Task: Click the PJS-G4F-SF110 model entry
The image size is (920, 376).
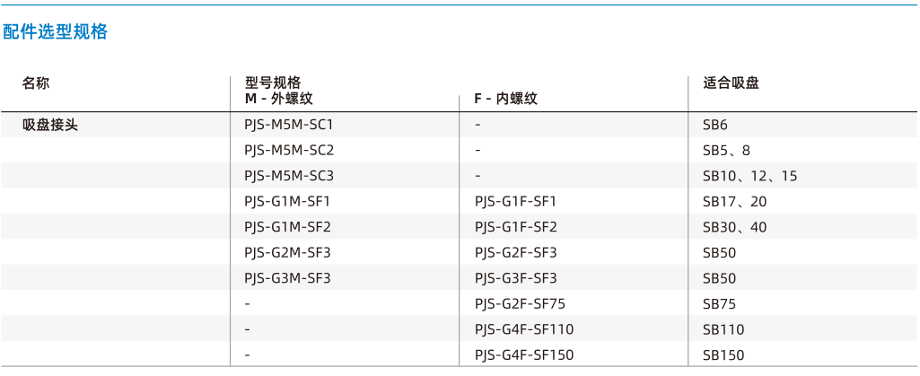Action: click(524, 329)
